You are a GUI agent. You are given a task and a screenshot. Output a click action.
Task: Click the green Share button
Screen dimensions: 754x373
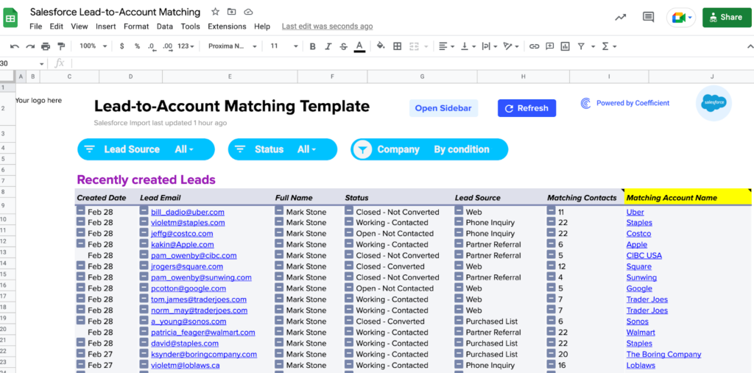727,18
